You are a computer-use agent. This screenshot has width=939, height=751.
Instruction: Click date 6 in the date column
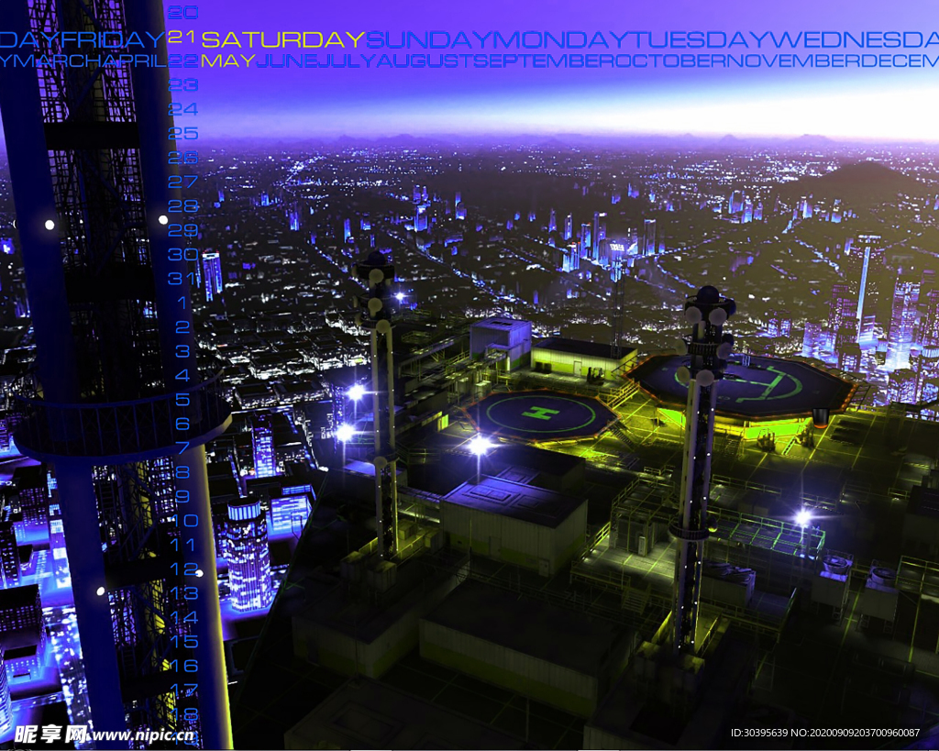pos(182,424)
